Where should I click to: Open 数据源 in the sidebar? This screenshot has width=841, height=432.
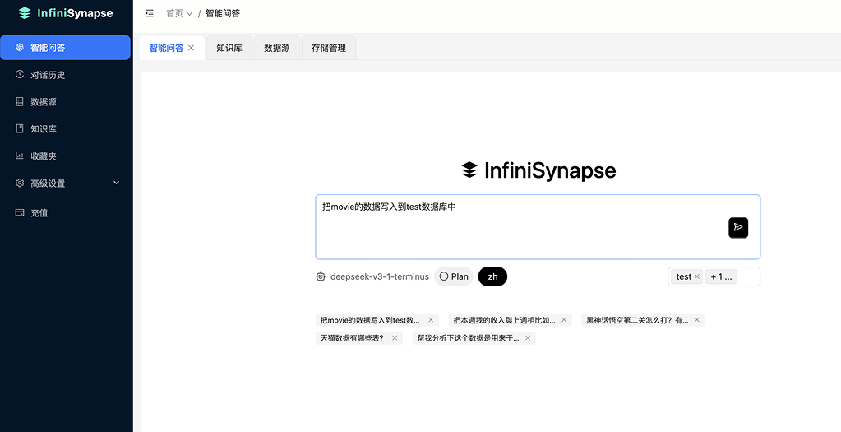coord(65,101)
